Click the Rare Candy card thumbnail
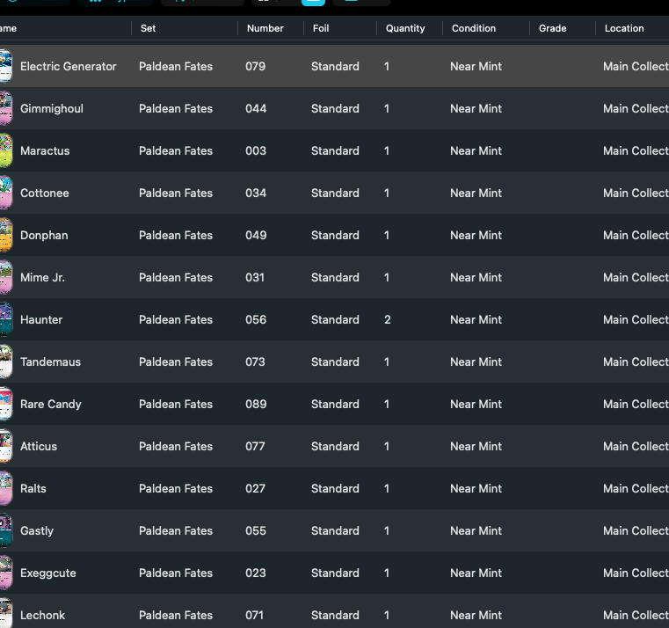 pyautogui.click(x=6, y=404)
